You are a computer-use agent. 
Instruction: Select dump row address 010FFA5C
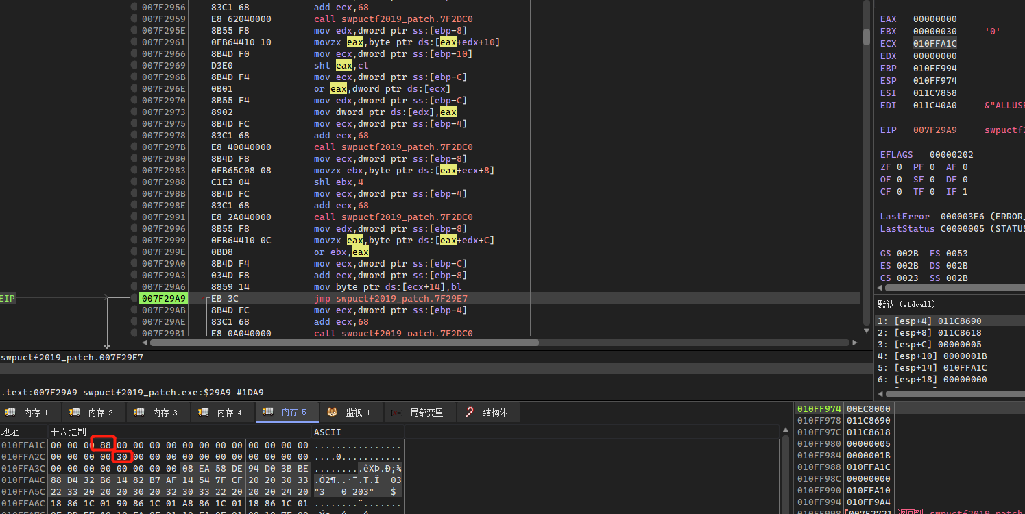point(23,491)
